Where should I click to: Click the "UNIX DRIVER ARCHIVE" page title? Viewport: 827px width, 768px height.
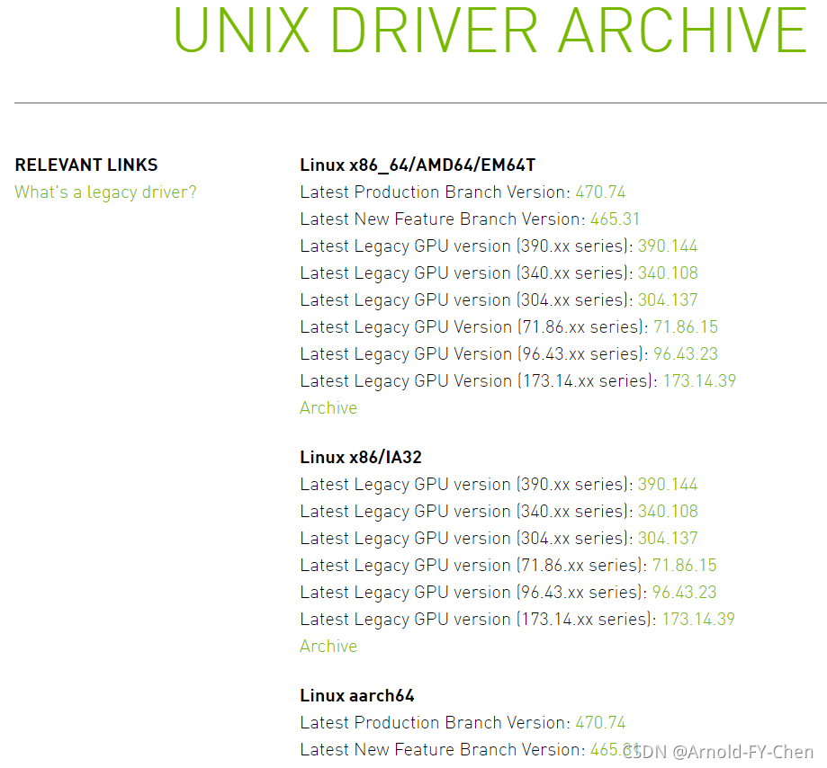pos(490,30)
